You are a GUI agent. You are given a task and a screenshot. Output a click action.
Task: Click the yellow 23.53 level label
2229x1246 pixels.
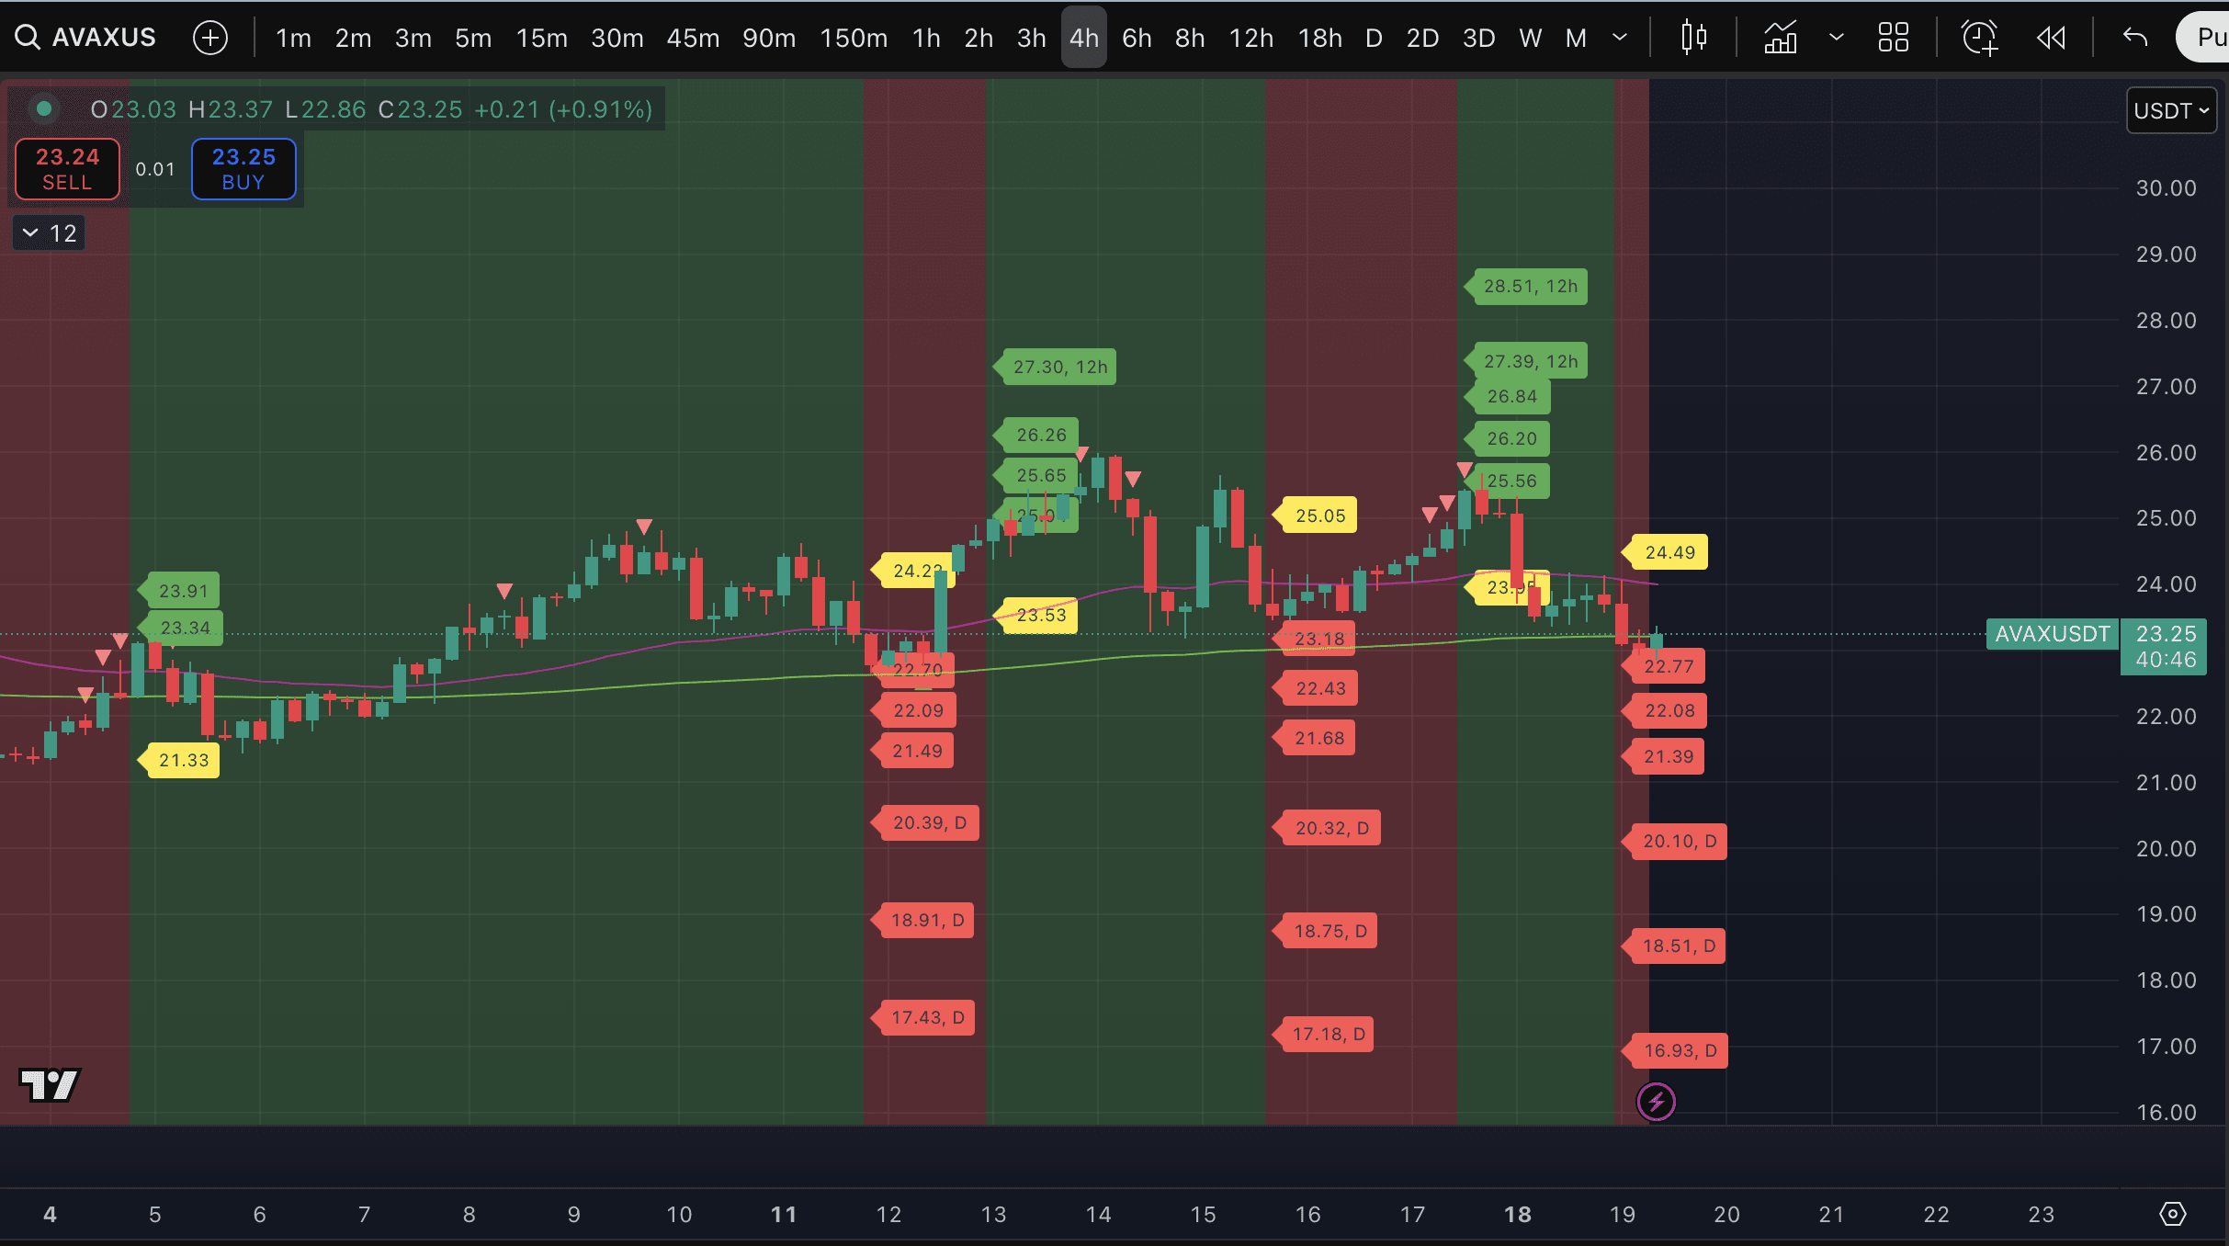1036,615
